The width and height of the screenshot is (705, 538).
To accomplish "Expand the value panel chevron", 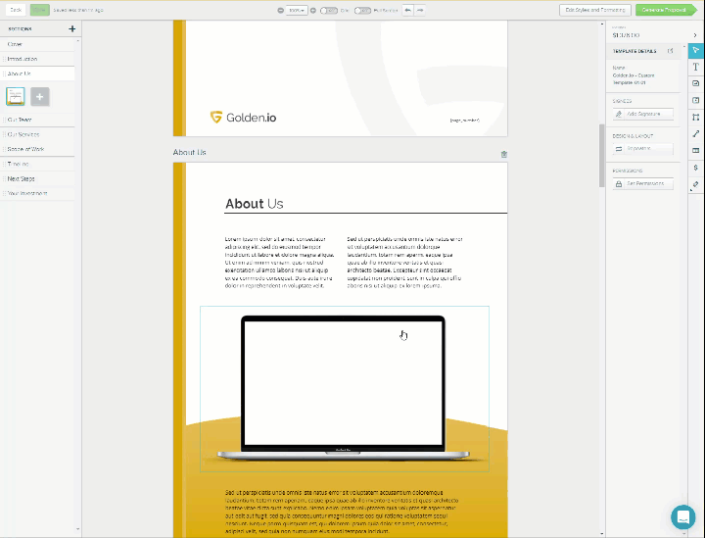I will tap(695, 35).
